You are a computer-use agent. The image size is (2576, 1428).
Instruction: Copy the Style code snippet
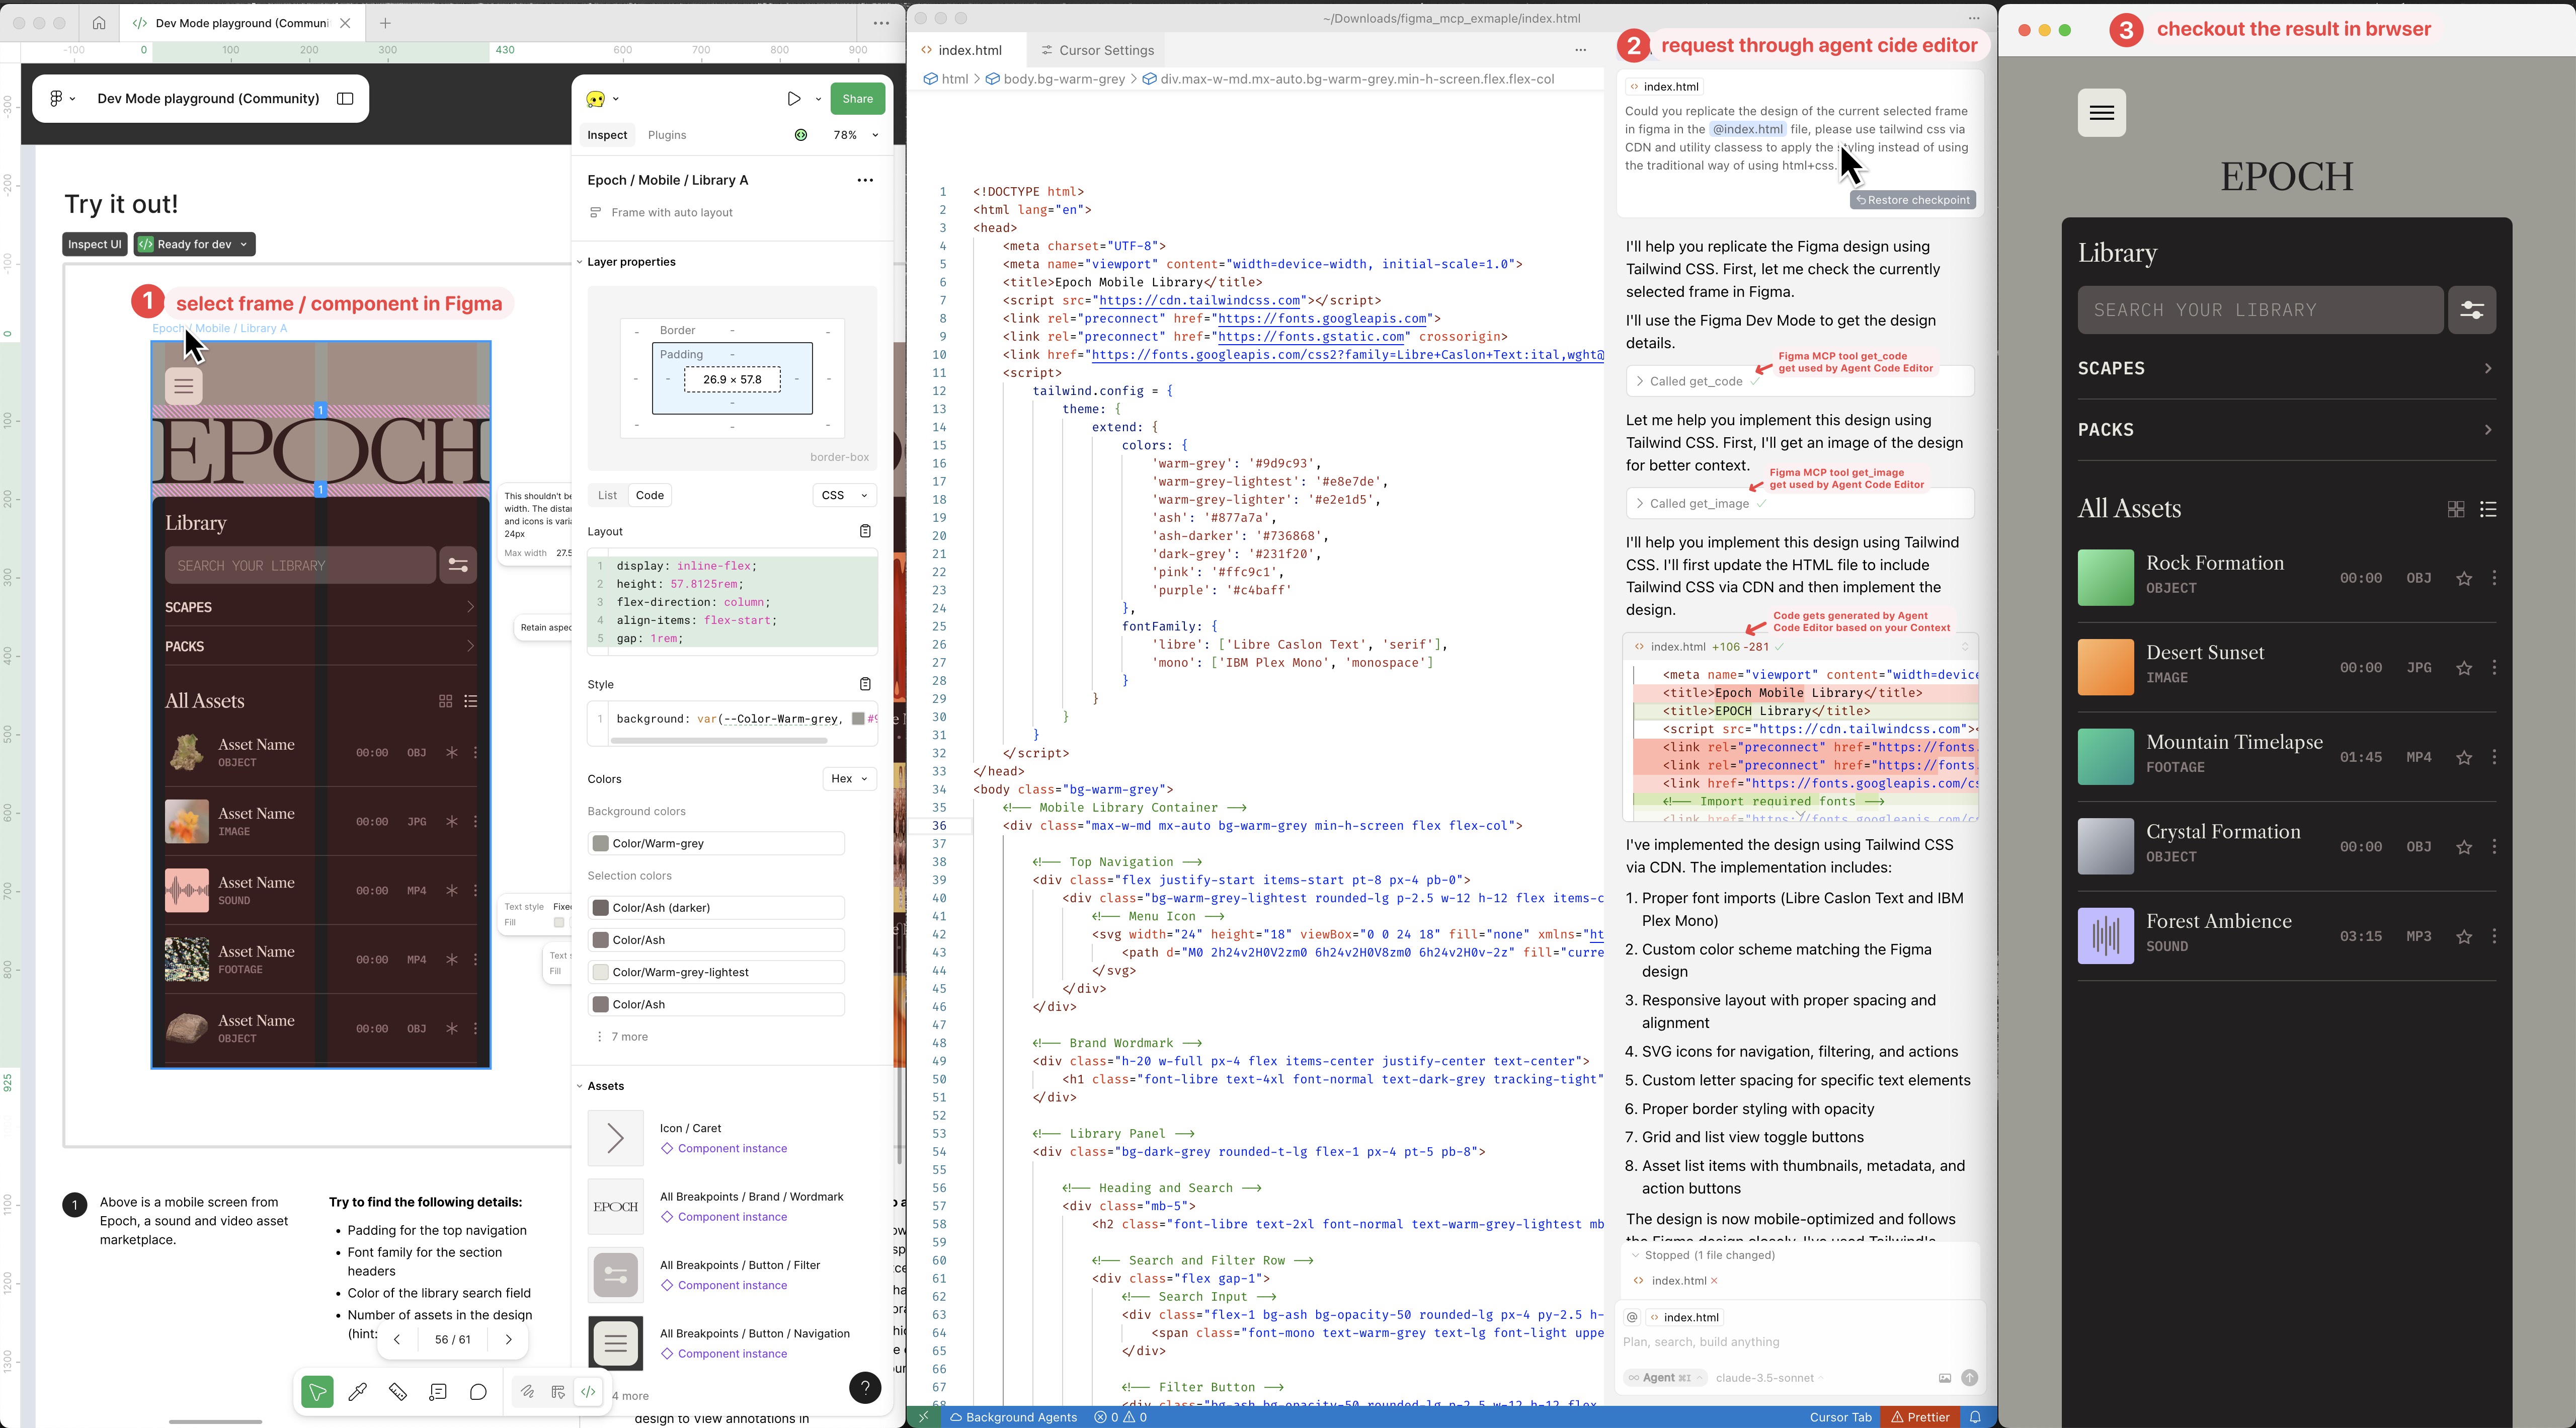tap(866, 684)
